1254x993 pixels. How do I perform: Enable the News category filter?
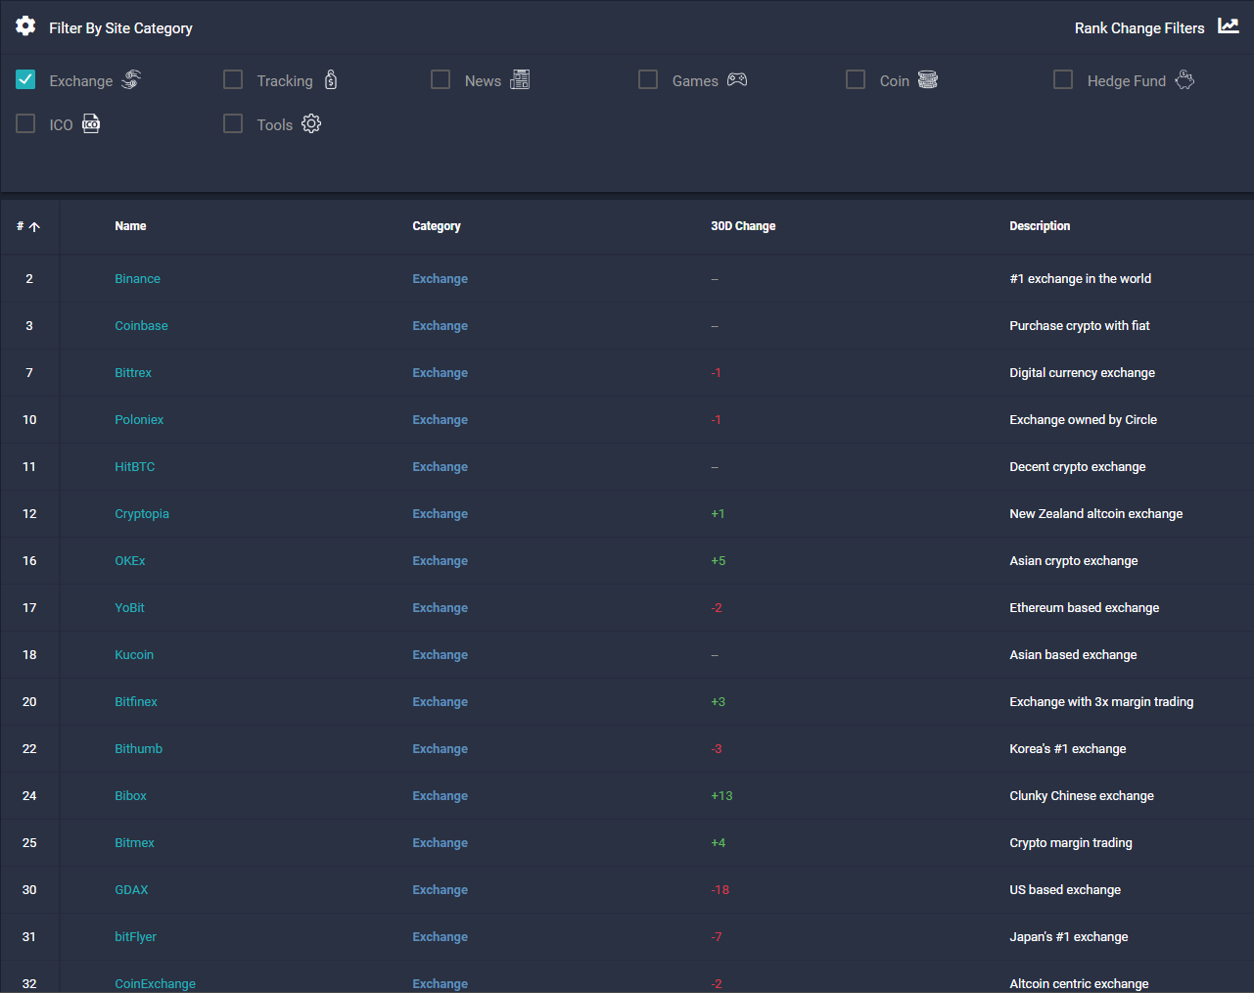coord(441,79)
